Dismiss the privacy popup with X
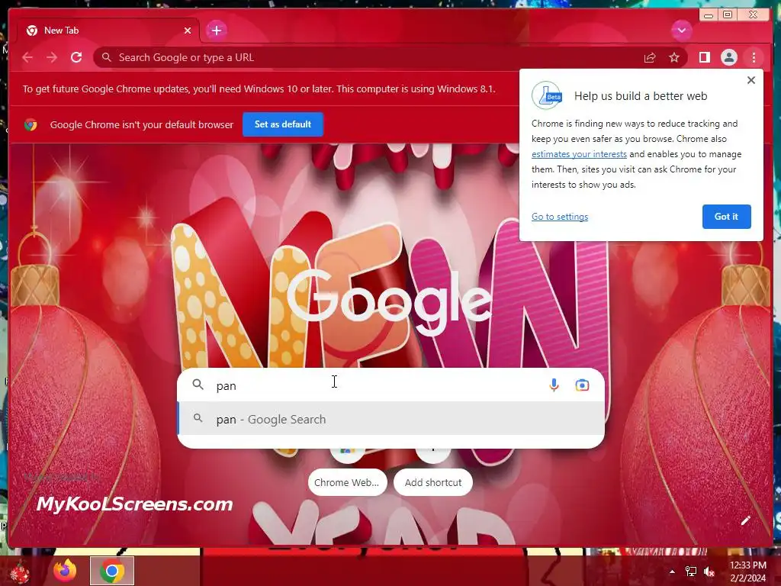This screenshot has width=781, height=586. point(751,80)
